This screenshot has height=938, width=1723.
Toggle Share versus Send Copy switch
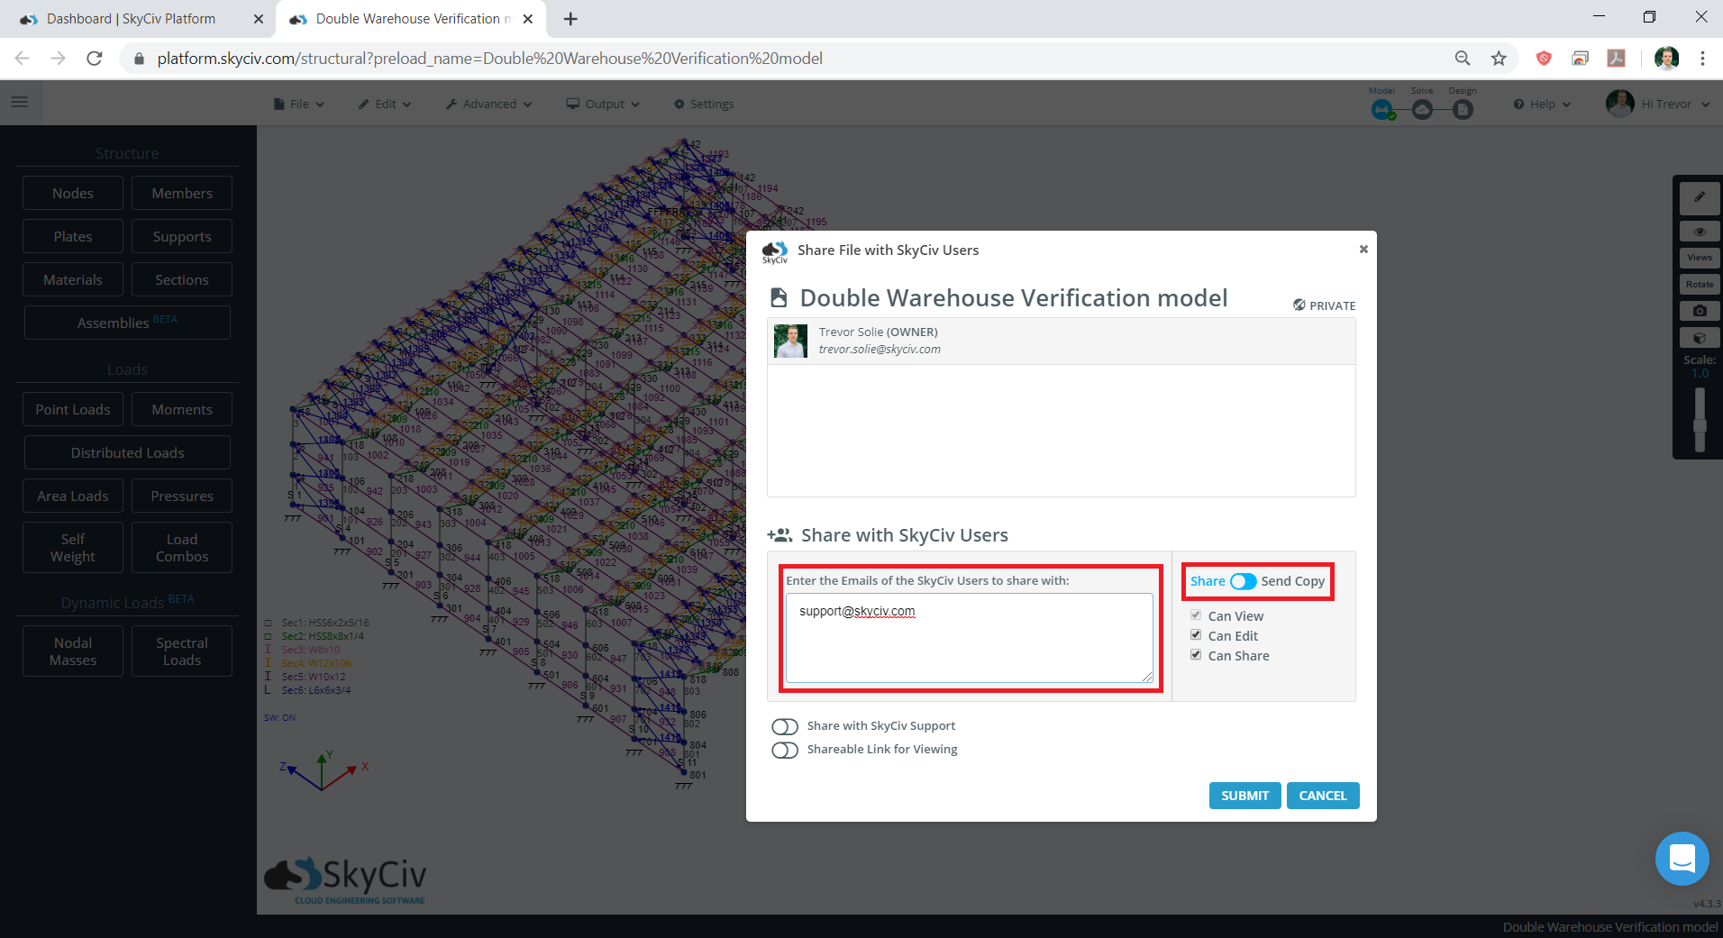(1244, 581)
